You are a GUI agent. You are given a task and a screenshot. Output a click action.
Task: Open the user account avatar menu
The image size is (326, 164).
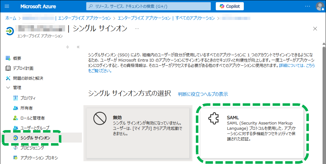pyautogui.click(x=320, y=6)
